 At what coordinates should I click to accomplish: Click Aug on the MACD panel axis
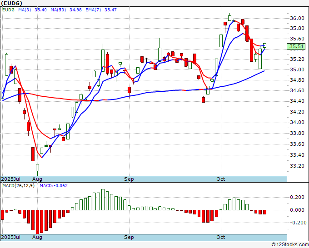(x=37, y=237)
